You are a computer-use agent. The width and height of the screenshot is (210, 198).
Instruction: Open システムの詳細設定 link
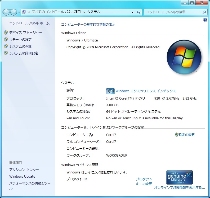point(24,53)
